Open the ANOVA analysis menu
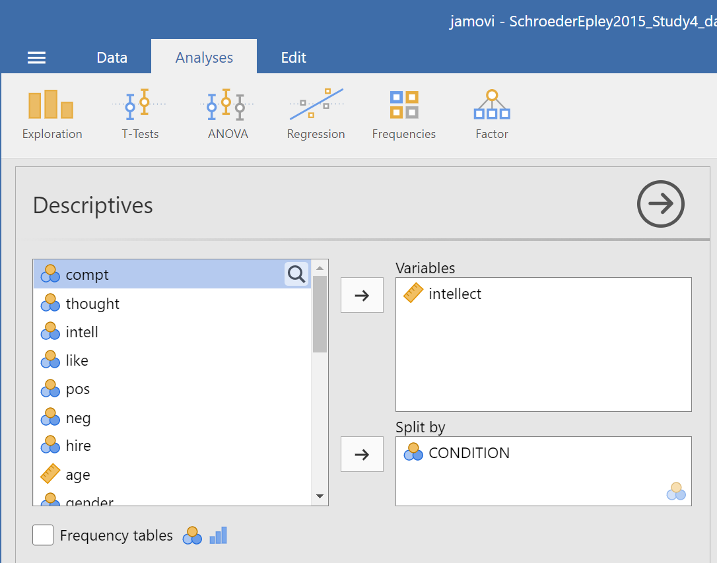The width and height of the screenshot is (717, 563). tap(227, 115)
